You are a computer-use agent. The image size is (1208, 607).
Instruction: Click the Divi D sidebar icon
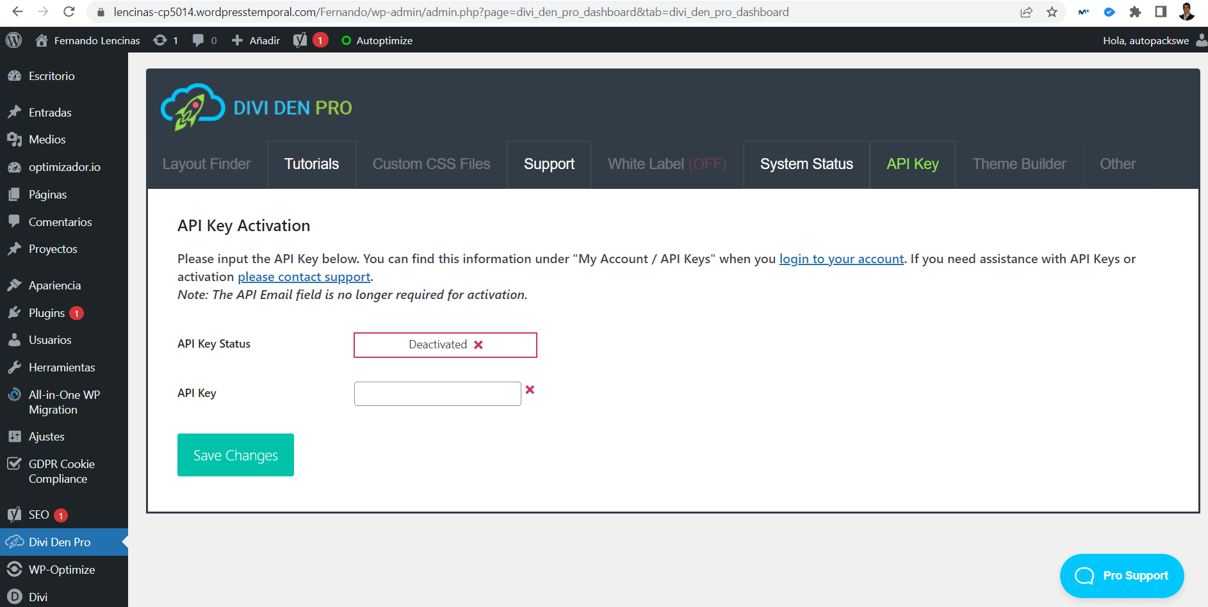pos(14,597)
